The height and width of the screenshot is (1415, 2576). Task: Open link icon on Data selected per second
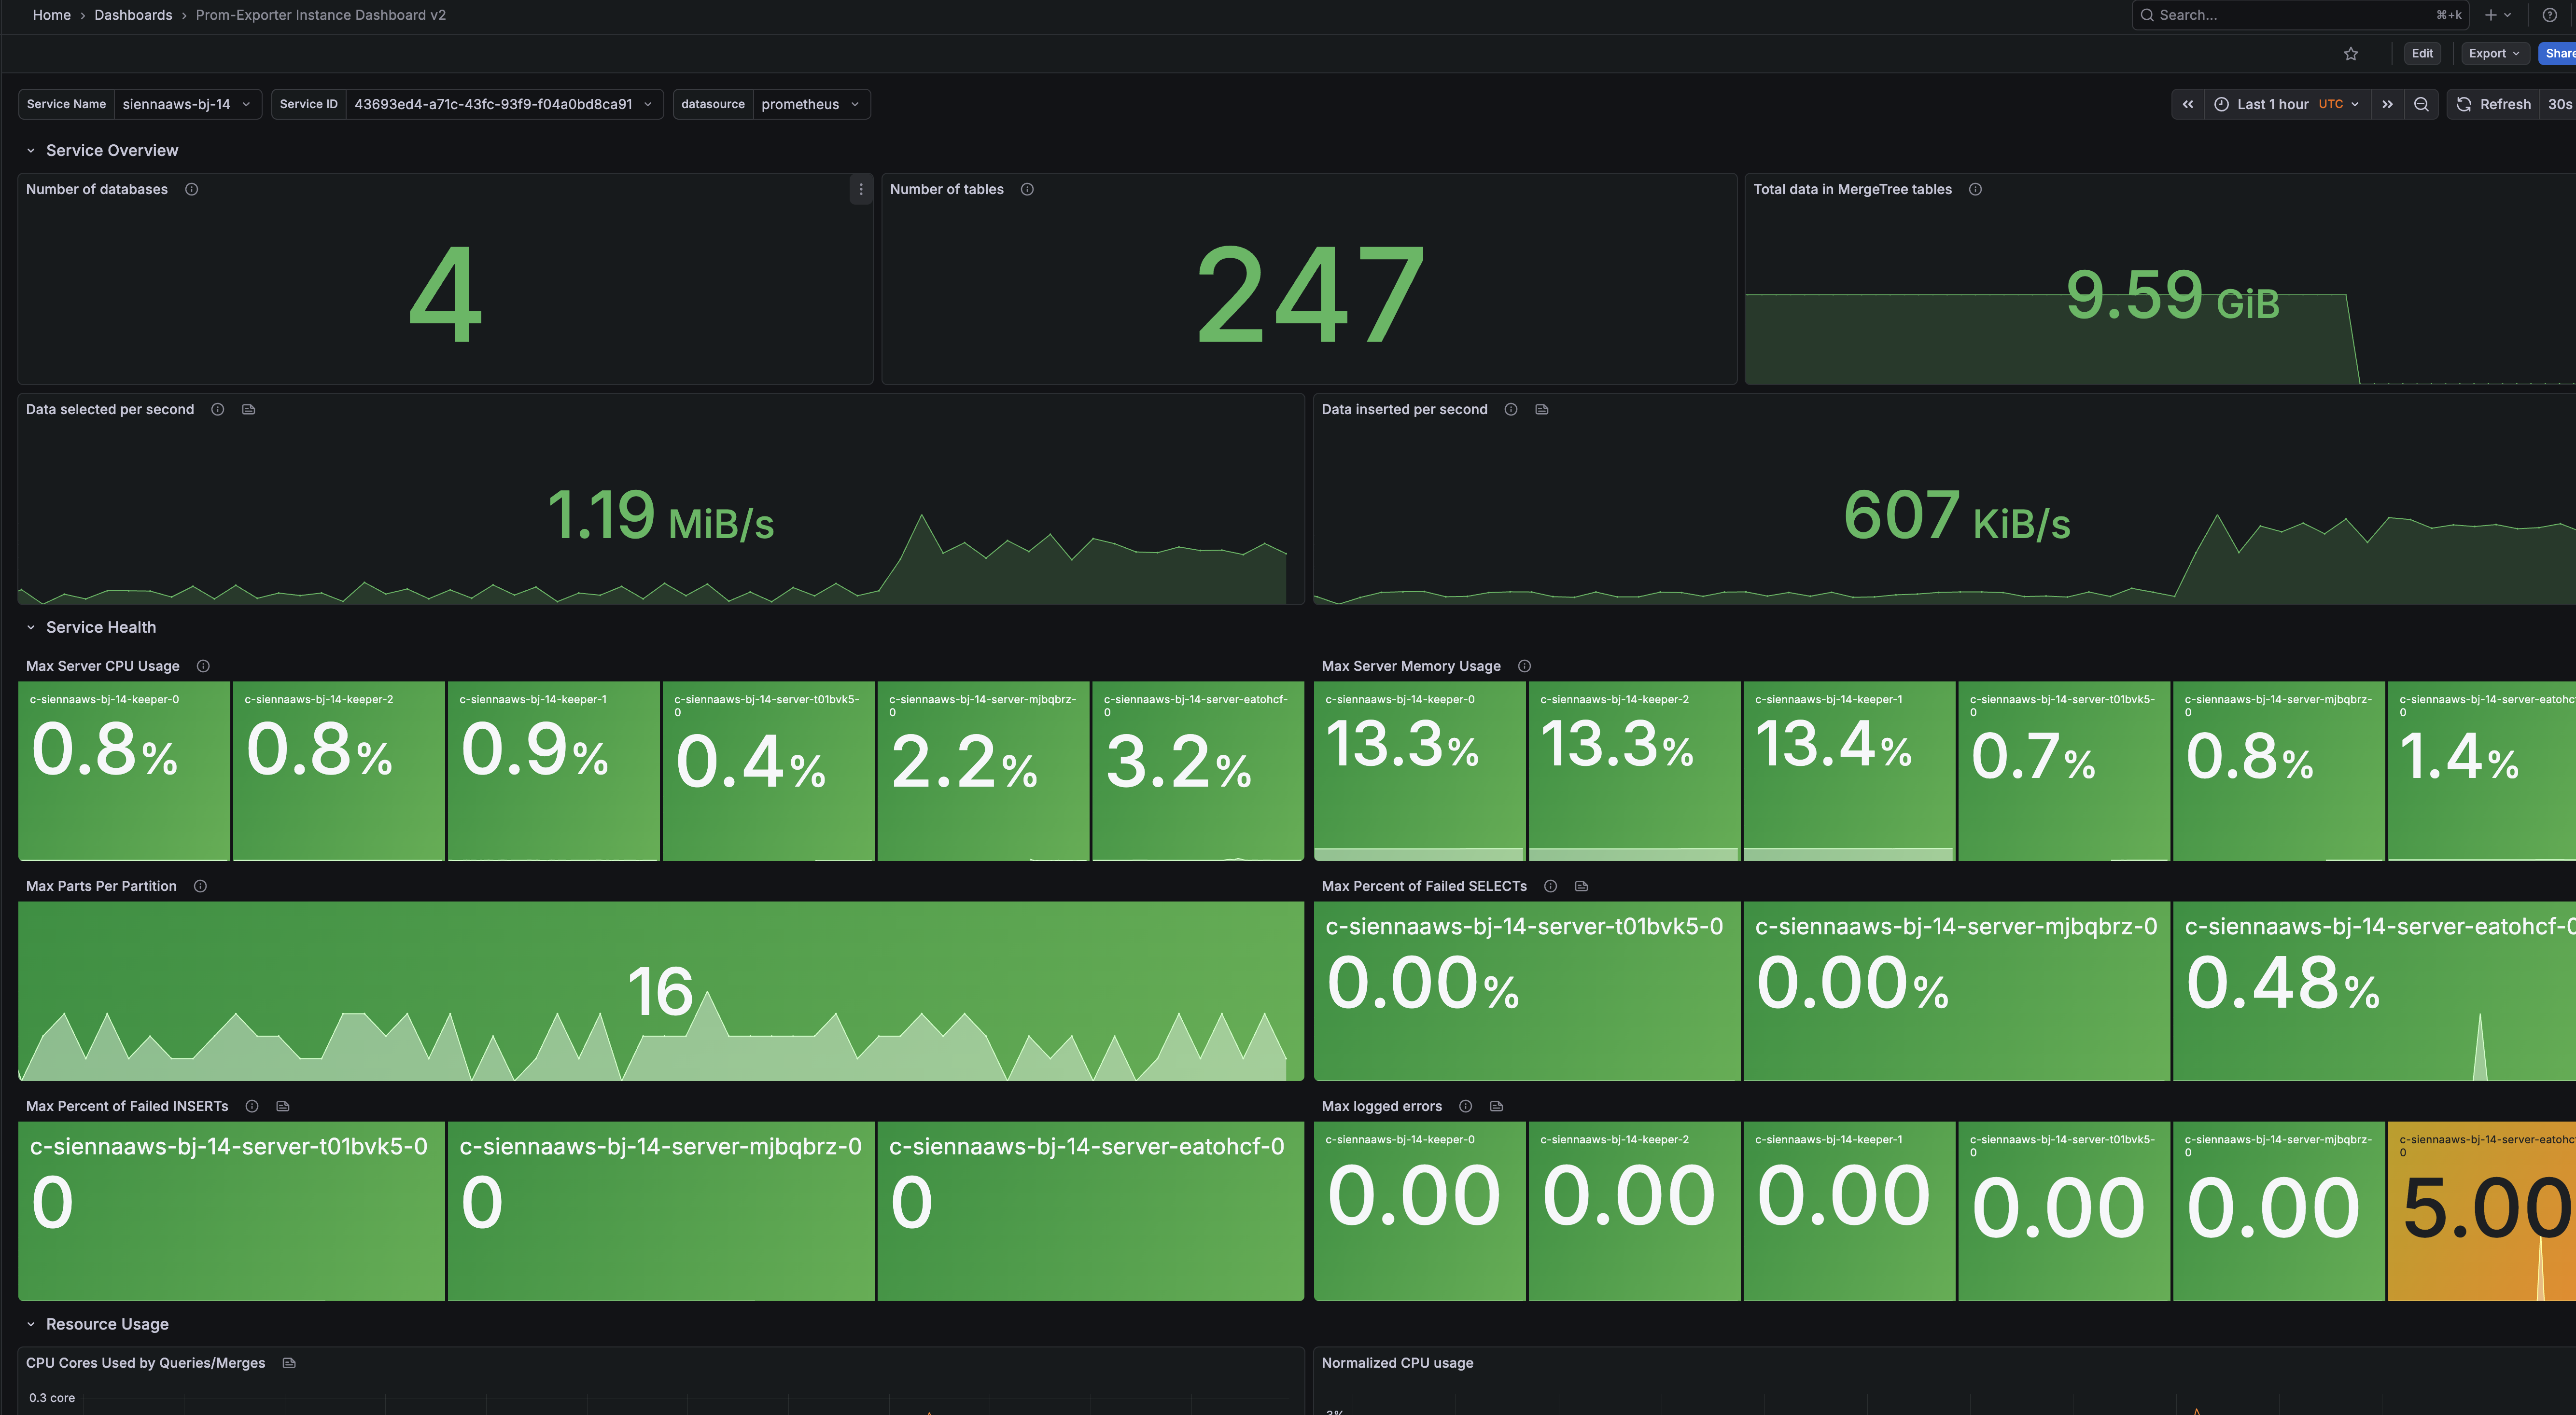click(249, 409)
